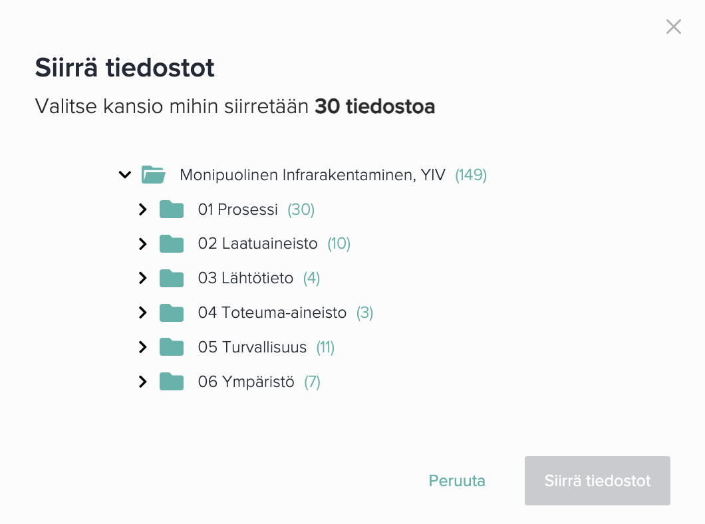Expand the 06 Ympäristö folder chevron
Image resolution: width=705 pixels, height=524 pixels.
coord(142,382)
